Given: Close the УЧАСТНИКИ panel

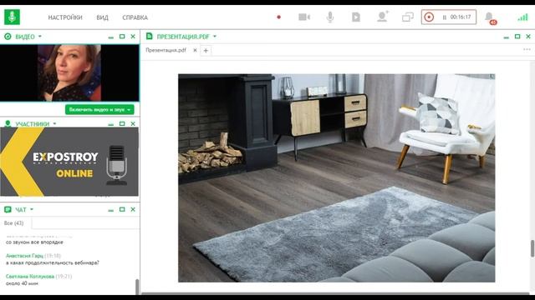Looking at the screenshot, I should click(133, 123).
